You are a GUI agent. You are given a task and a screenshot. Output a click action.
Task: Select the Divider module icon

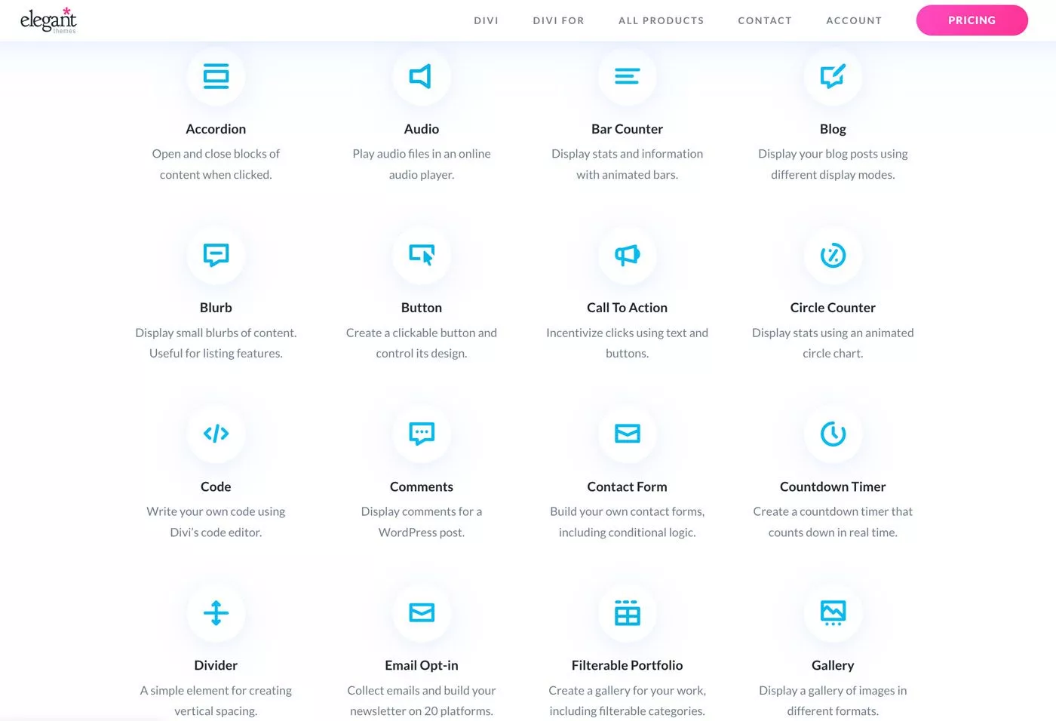[x=216, y=612]
